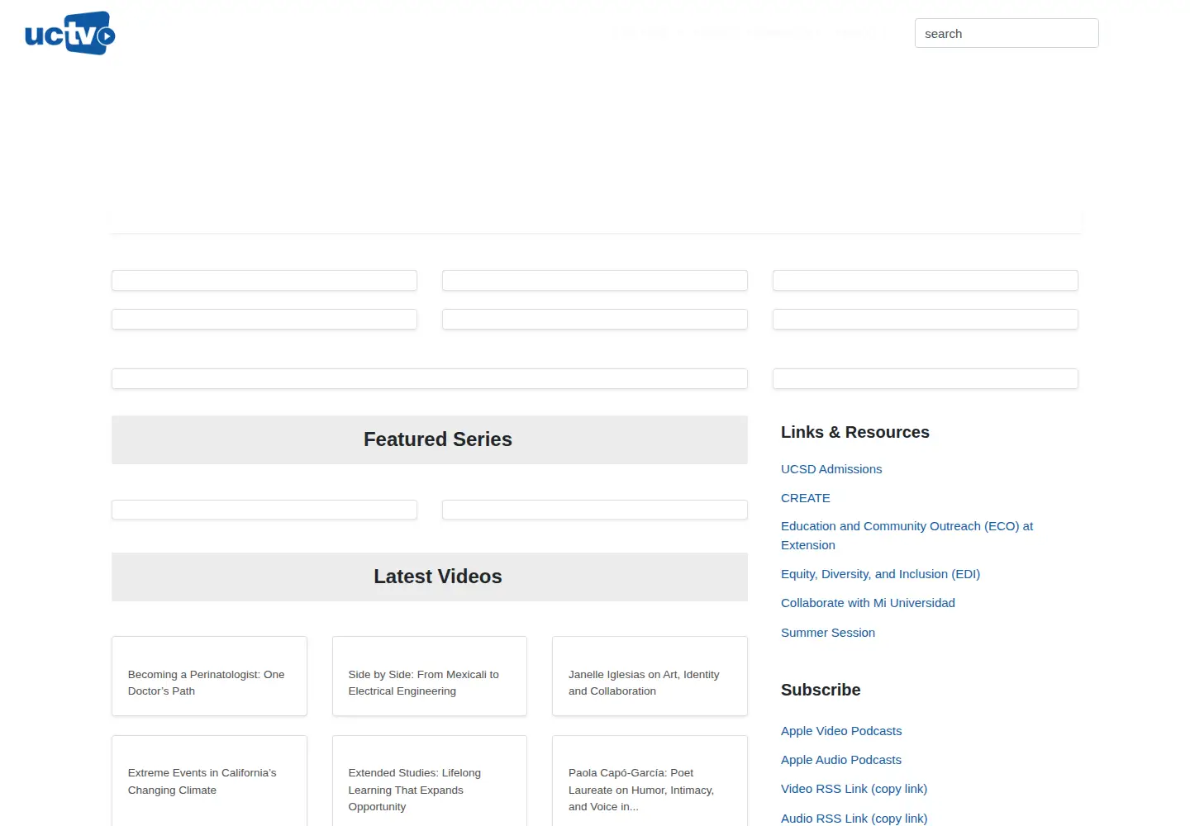Click the Latest Videos heading

click(438, 577)
